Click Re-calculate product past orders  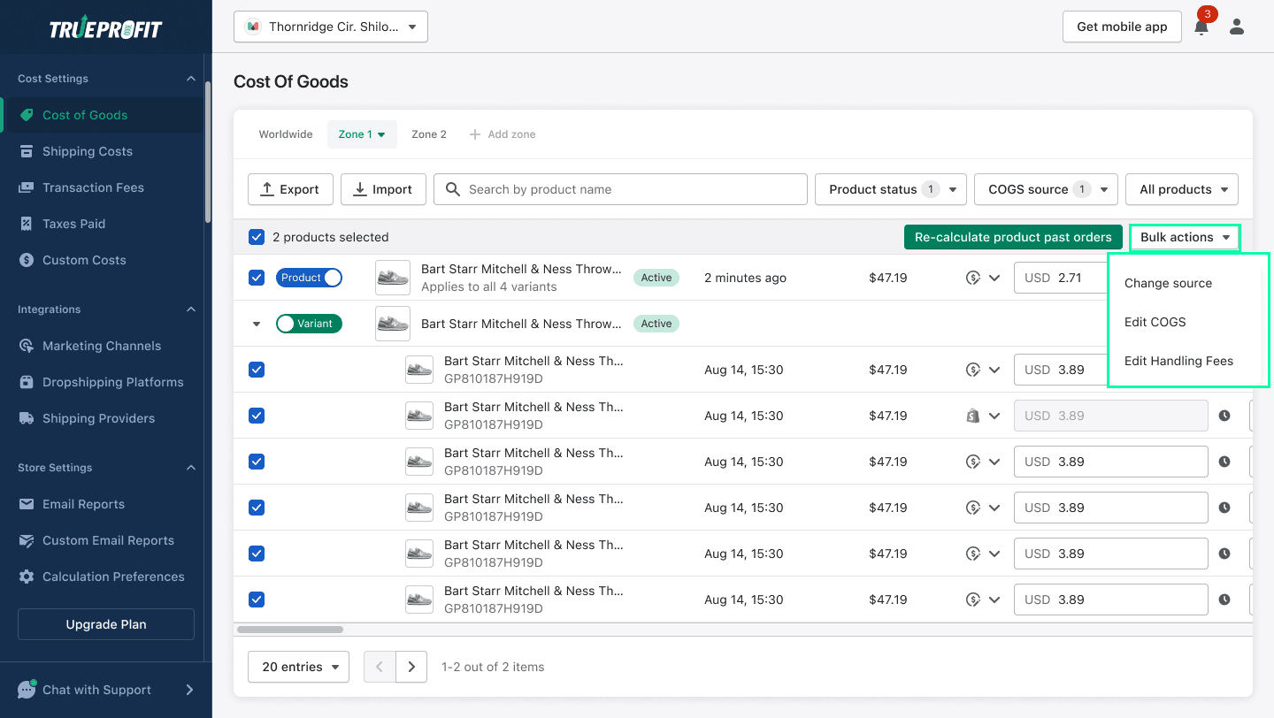1013,237
